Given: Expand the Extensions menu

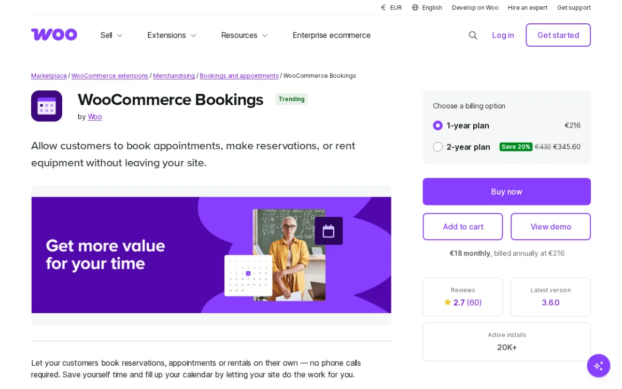Looking at the screenshot, I should 172,35.
